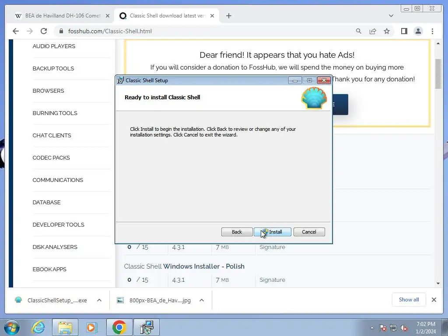This screenshot has height=336, width=448.
Task: Open BURNING TOOLS category
Action: [x=55, y=113]
